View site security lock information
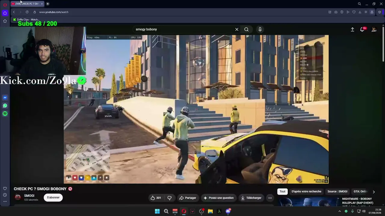 [35, 12]
